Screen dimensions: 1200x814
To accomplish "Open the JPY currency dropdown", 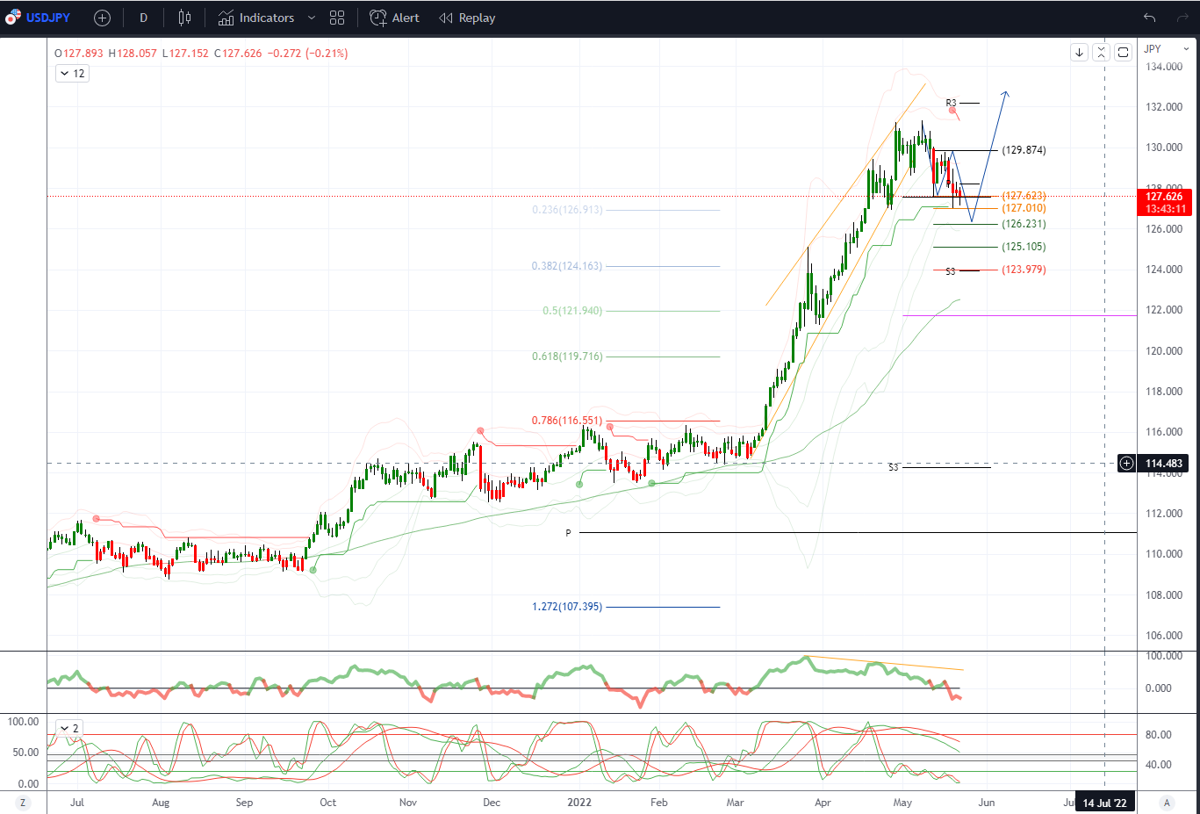I will tap(1167, 49).
